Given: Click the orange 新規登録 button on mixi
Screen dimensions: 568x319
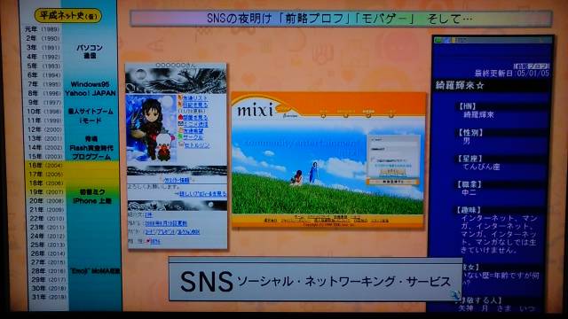Looking at the screenshot, I should click(392, 182).
